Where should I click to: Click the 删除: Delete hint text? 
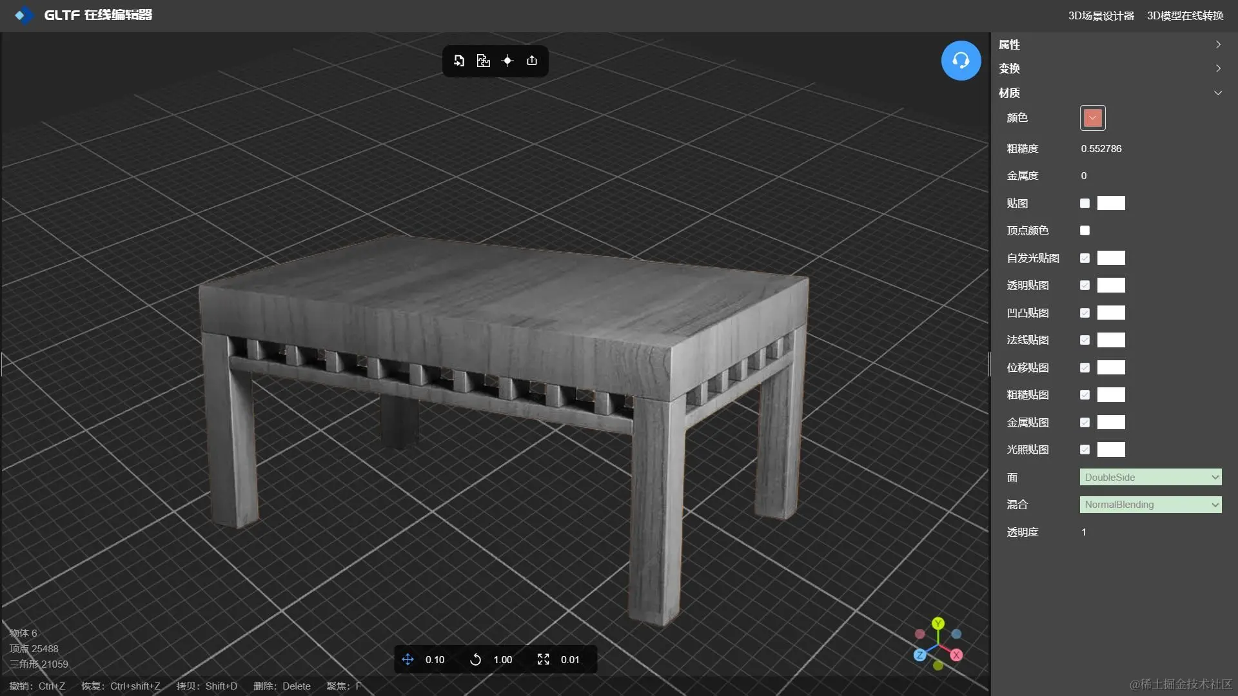(x=282, y=686)
